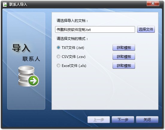Click the large 导入 heading text
Viewport: 165px width, 130px height.
21,48
